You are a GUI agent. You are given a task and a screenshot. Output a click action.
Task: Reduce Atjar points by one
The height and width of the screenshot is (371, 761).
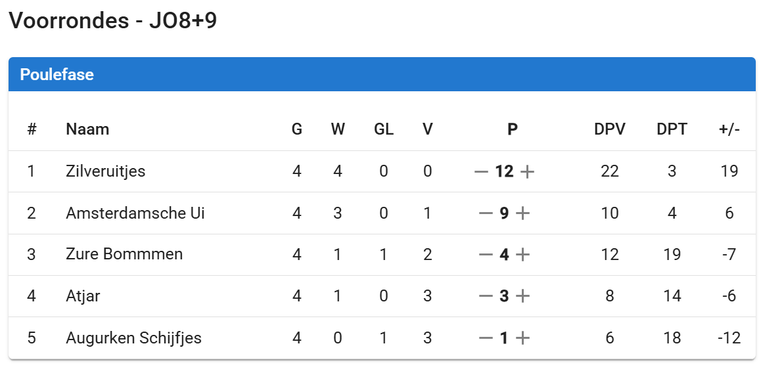486,296
